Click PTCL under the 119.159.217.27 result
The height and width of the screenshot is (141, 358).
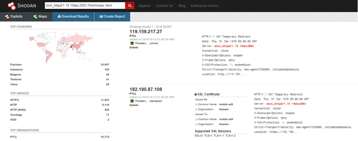click(133, 36)
